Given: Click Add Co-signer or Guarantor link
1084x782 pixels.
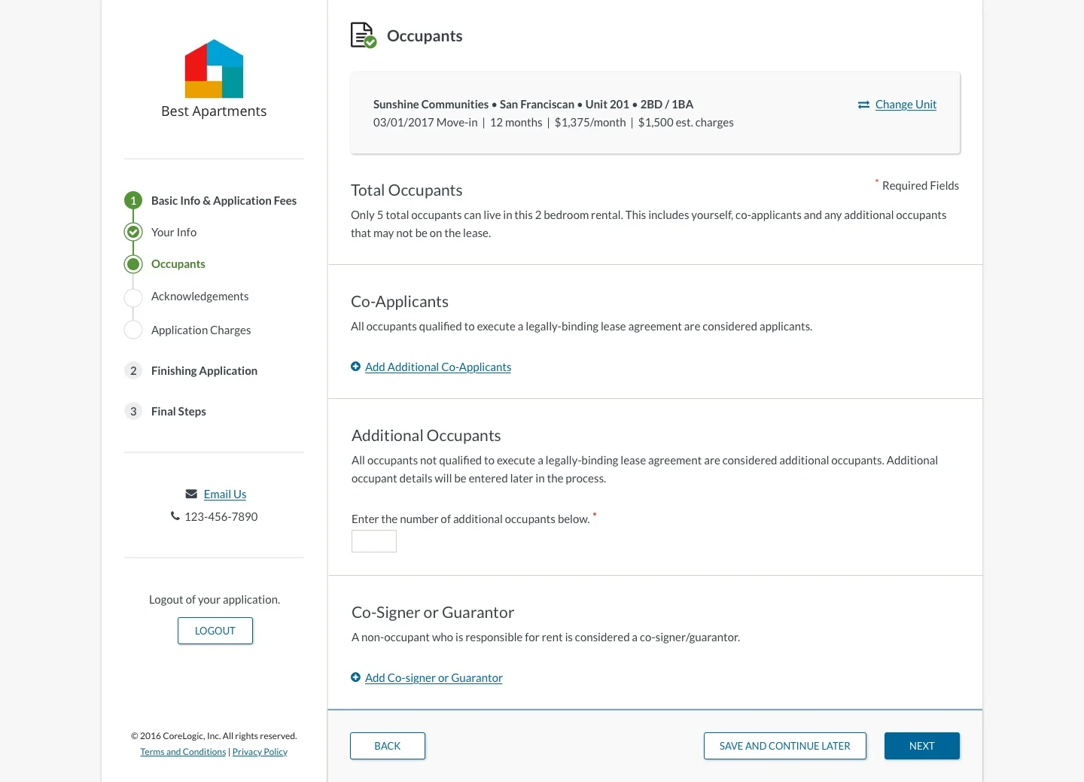Looking at the screenshot, I should [x=434, y=677].
